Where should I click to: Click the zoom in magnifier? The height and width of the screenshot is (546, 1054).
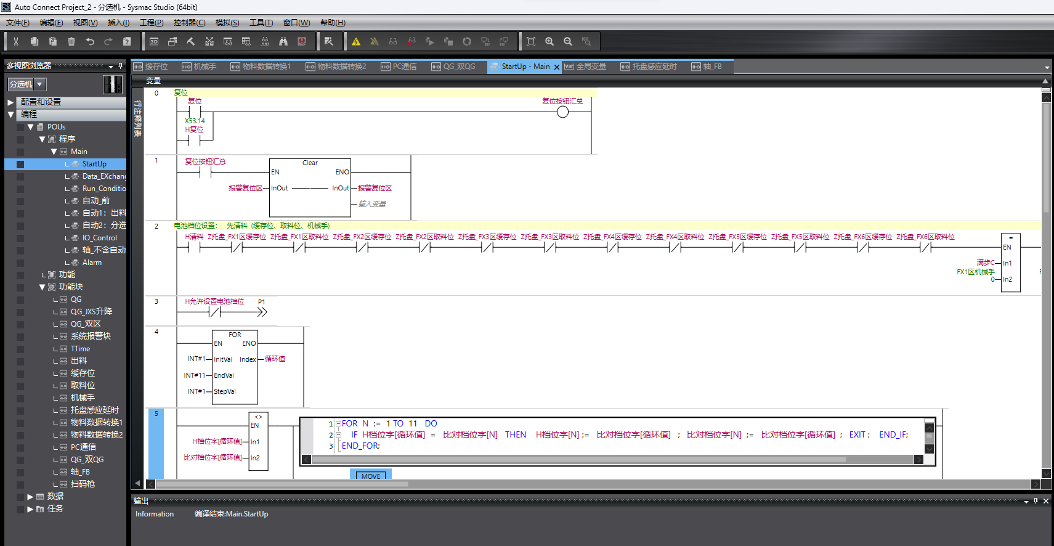click(549, 41)
